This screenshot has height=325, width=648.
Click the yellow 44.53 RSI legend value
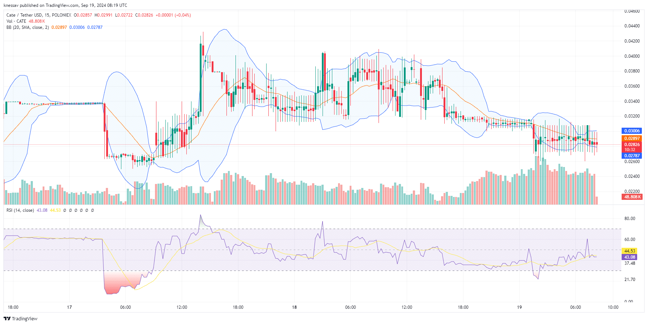click(x=55, y=210)
